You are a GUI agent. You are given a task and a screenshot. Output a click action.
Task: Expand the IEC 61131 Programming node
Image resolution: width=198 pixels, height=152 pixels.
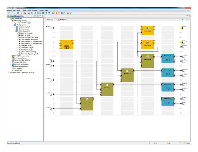pos(11,56)
